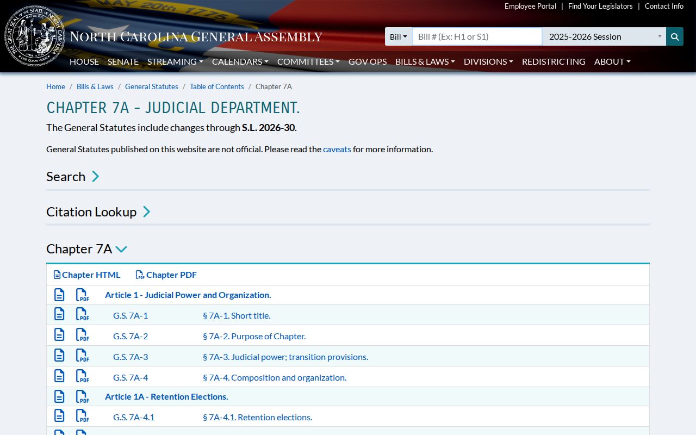Open PDF icon for G.S. 7A-2 row

82,335
